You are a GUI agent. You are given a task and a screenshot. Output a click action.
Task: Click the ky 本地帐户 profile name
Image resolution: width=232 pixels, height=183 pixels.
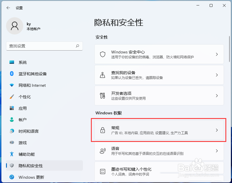pos(34,26)
